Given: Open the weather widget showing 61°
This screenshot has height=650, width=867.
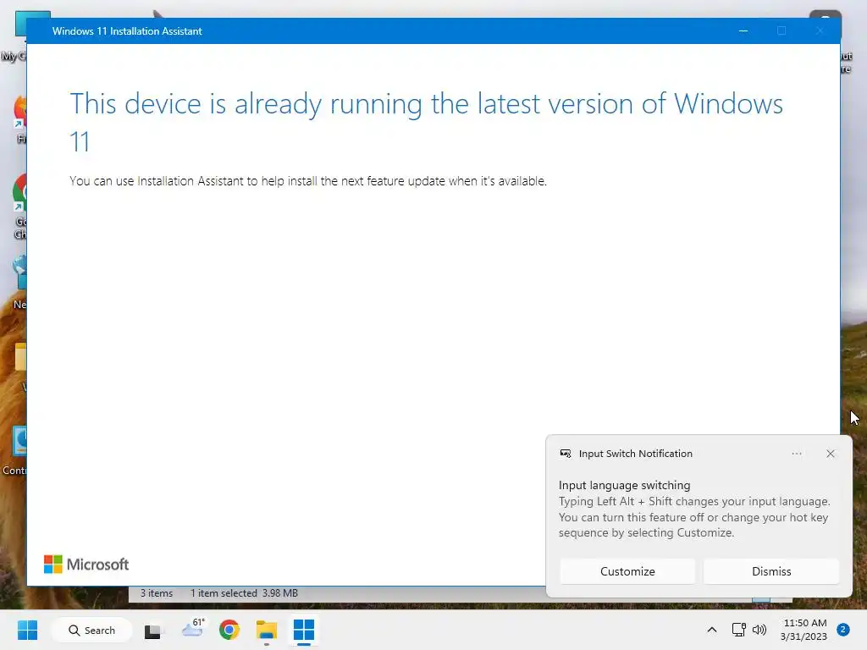Looking at the screenshot, I should click(x=193, y=629).
